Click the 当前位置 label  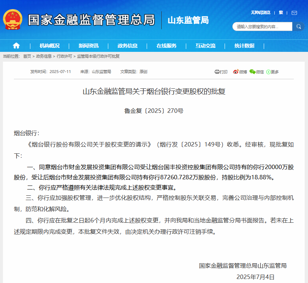(11, 56)
